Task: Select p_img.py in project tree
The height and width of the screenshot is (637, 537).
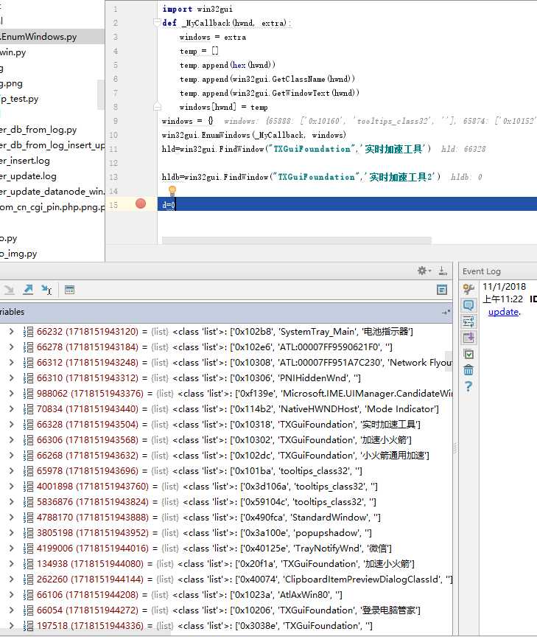Action: pos(18,254)
